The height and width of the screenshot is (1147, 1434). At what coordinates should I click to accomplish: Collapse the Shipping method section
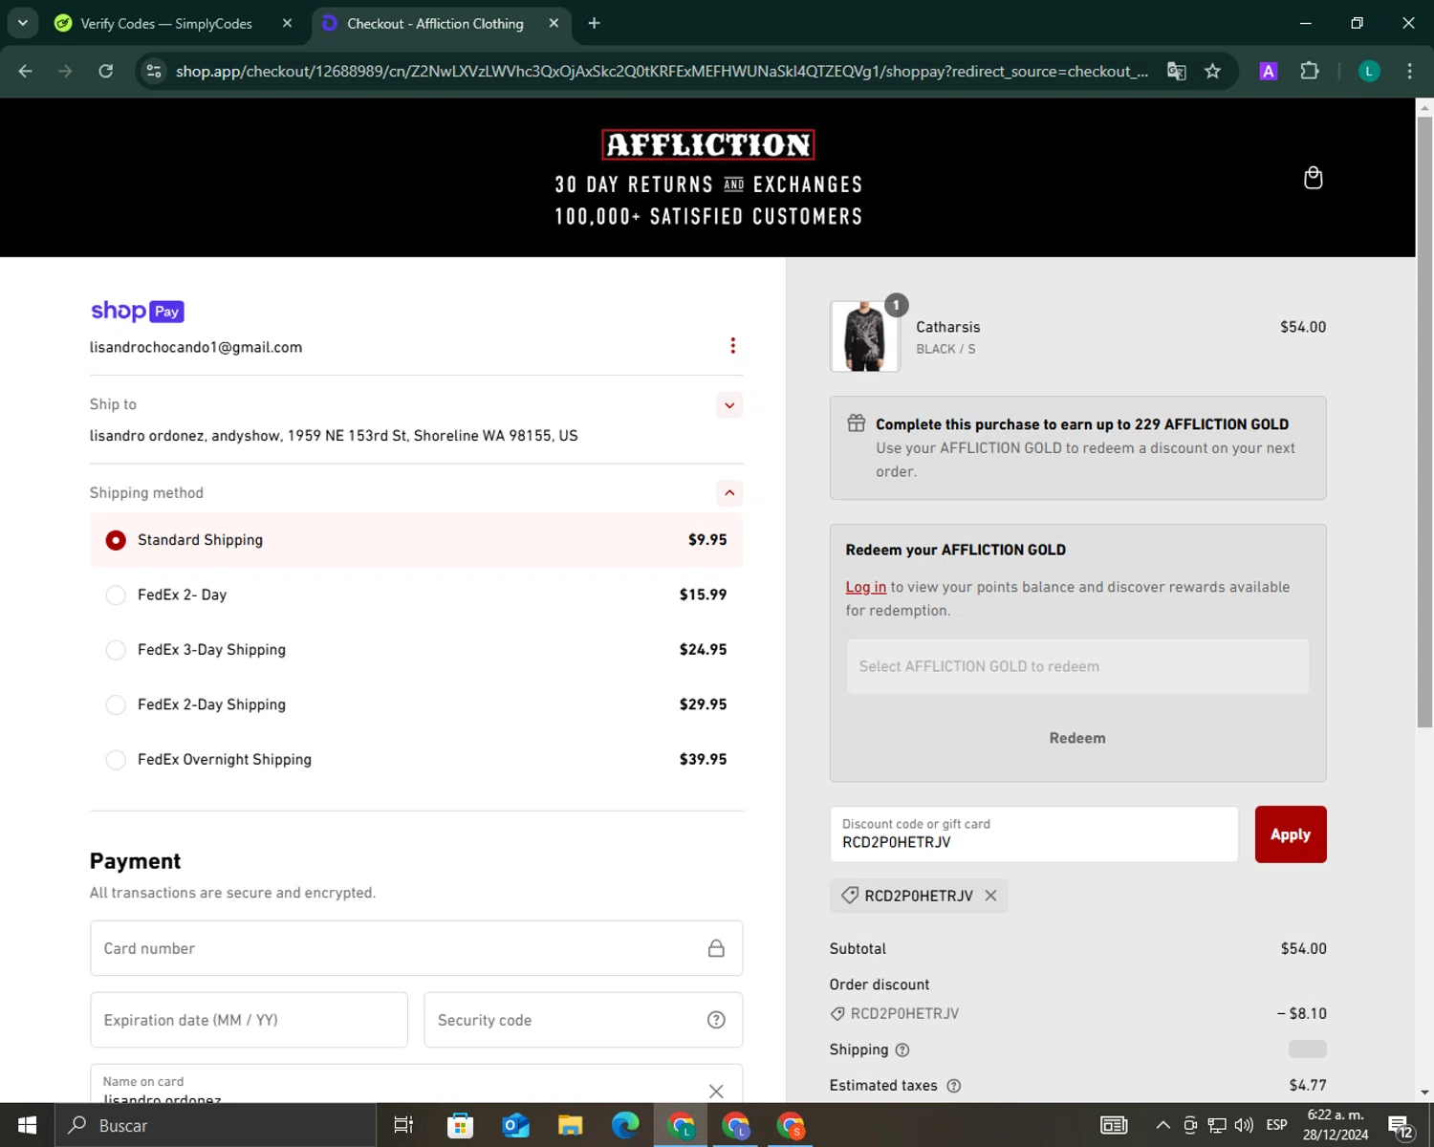pyautogui.click(x=729, y=493)
